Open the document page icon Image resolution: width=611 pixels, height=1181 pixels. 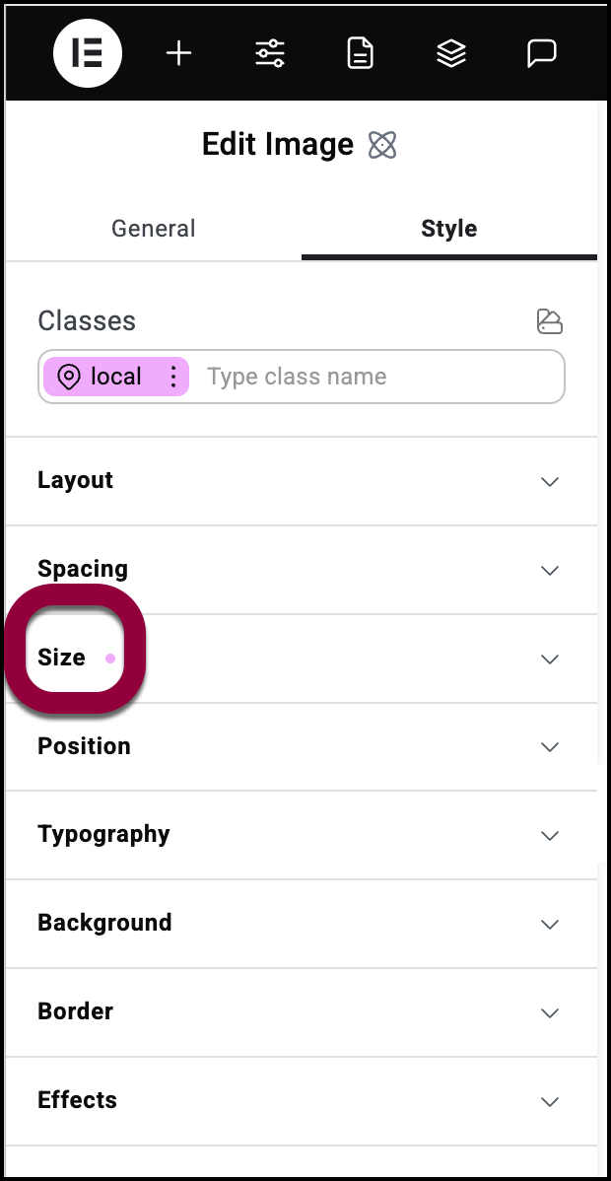[360, 53]
